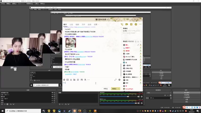The image size is (201, 113).
Task: Toggle visibility of 文本 (GDI+) 2 source
Action: pyautogui.click(x=52, y=95)
